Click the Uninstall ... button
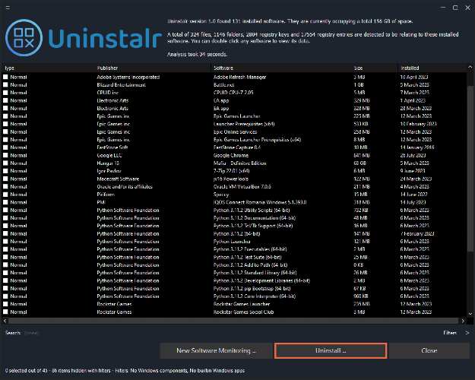 (x=331, y=350)
